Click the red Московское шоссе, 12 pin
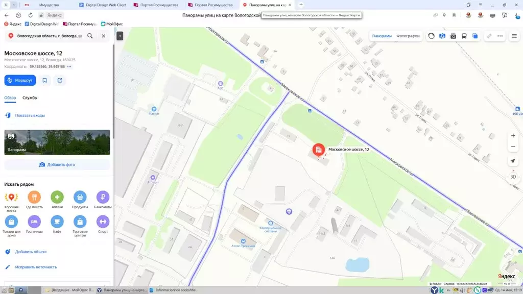This screenshot has height=294, width=523. pos(319,150)
